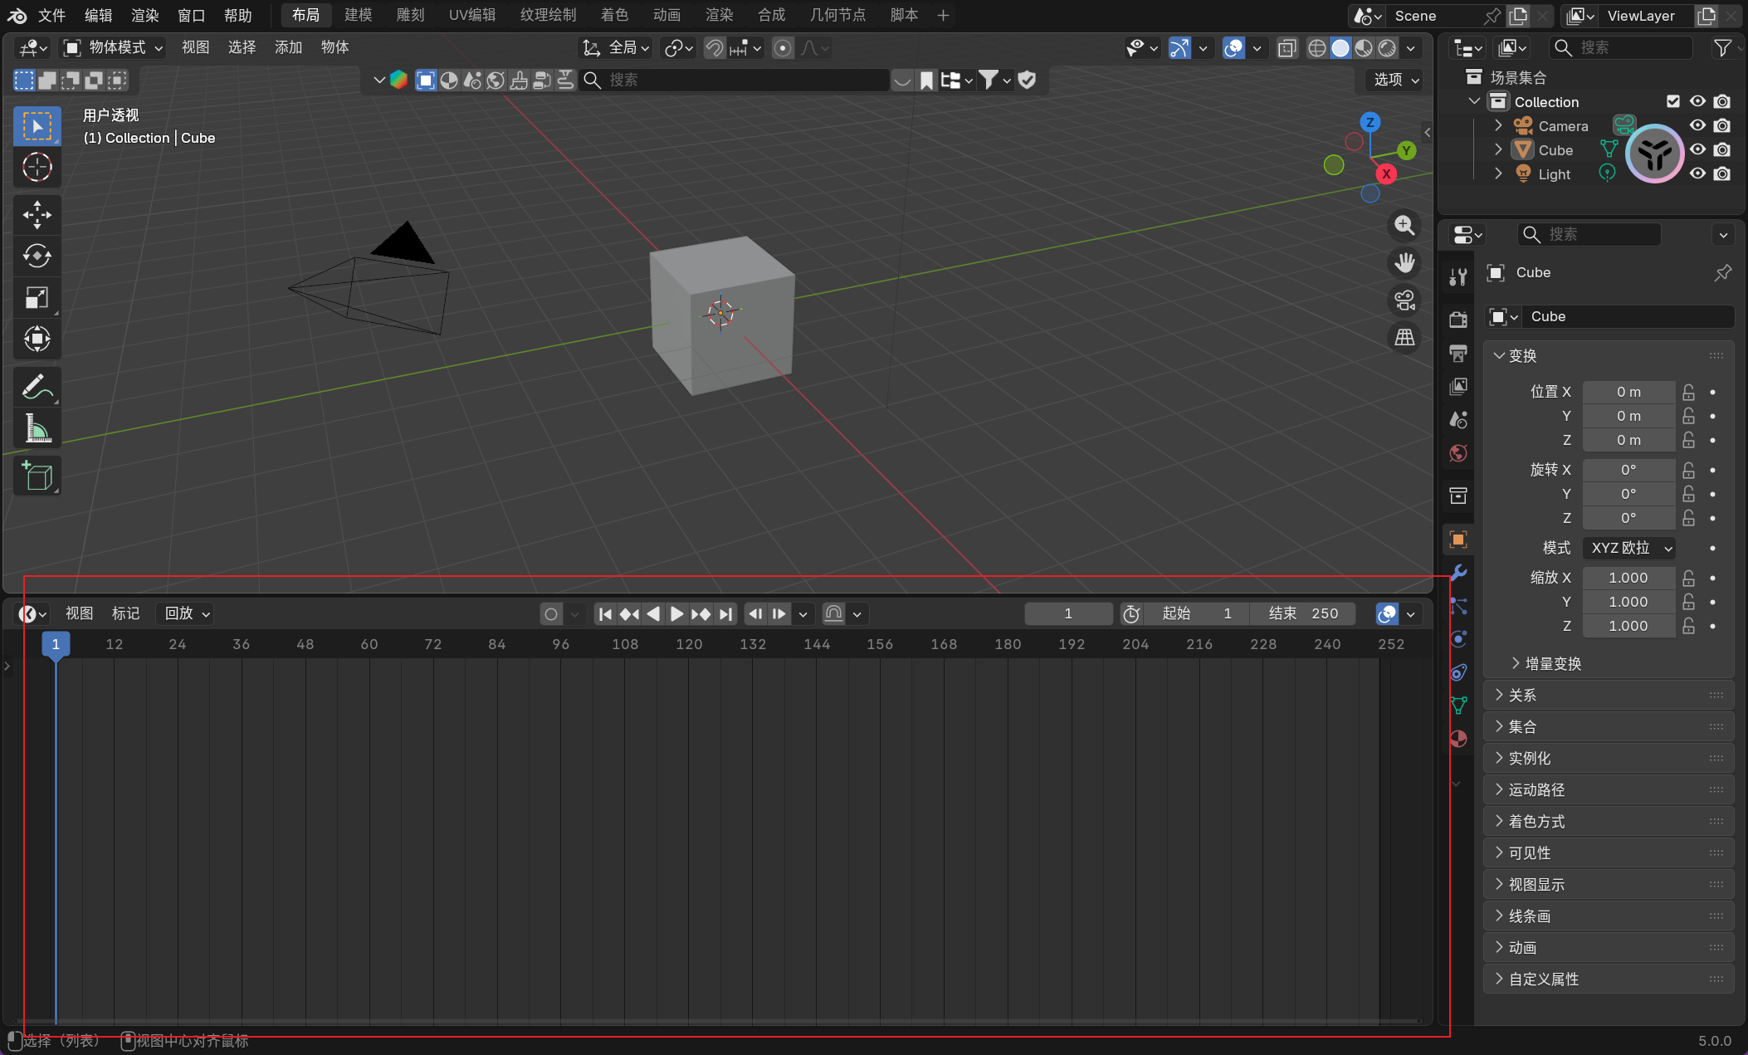Open the XYZ 欧拉 rotation mode dropdown
Viewport: 1748px width, 1055px height.
pyautogui.click(x=1628, y=548)
